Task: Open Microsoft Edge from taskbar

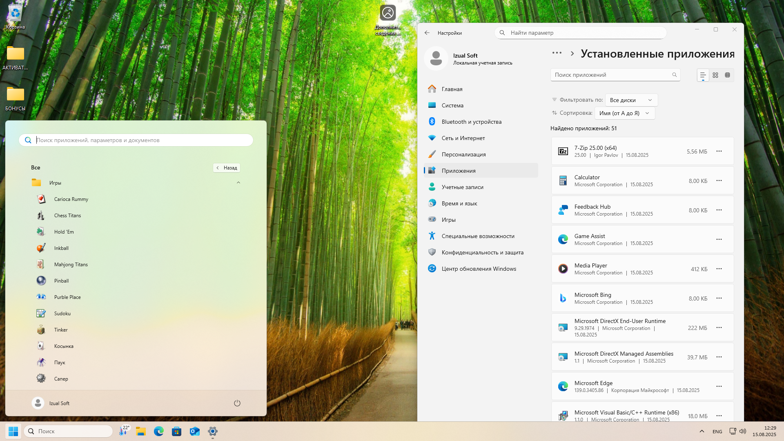Action: pyautogui.click(x=159, y=431)
